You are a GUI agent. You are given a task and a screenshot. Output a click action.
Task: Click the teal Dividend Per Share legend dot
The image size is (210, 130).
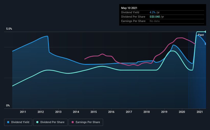click(37, 122)
